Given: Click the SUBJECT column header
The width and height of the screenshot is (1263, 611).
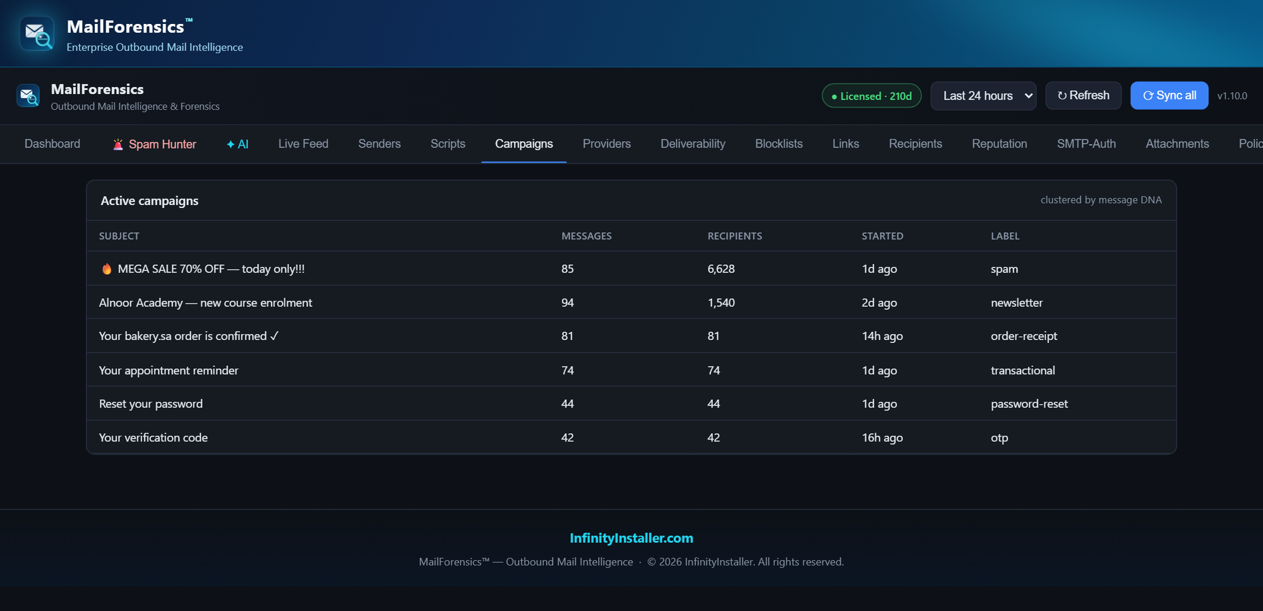Looking at the screenshot, I should pos(119,236).
